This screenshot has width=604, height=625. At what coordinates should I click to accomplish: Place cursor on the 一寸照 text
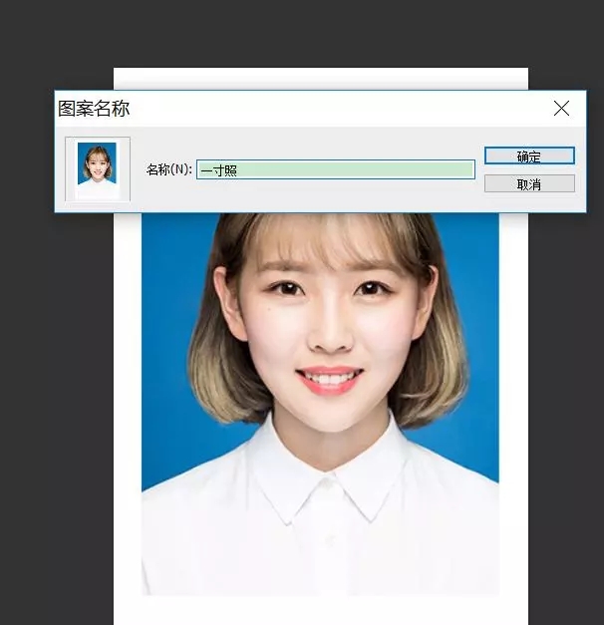pos(218,170)
